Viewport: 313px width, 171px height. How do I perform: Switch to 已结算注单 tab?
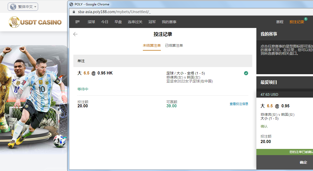click(174, 45)
